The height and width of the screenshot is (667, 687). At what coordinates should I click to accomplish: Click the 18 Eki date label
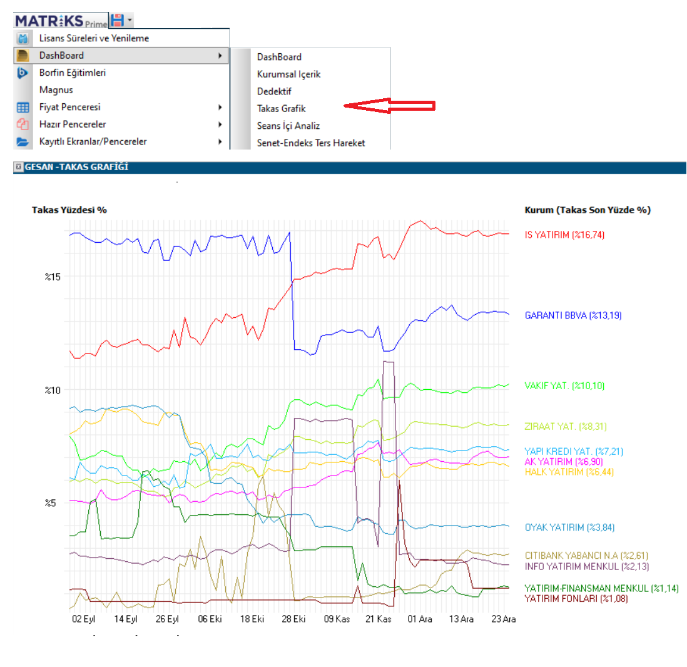(x=252, y=619)
